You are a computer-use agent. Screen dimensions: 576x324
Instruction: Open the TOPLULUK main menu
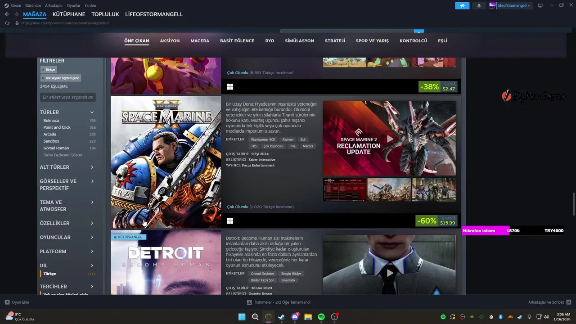click(105, 14)
